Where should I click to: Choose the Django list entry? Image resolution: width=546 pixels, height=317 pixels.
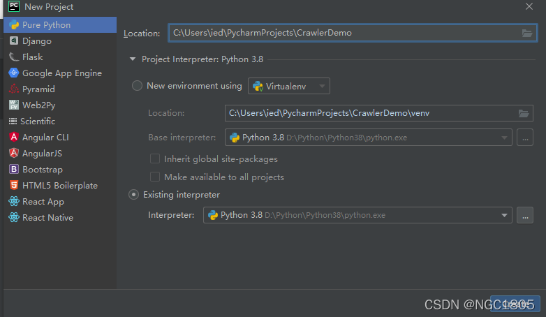click(60, 40)
